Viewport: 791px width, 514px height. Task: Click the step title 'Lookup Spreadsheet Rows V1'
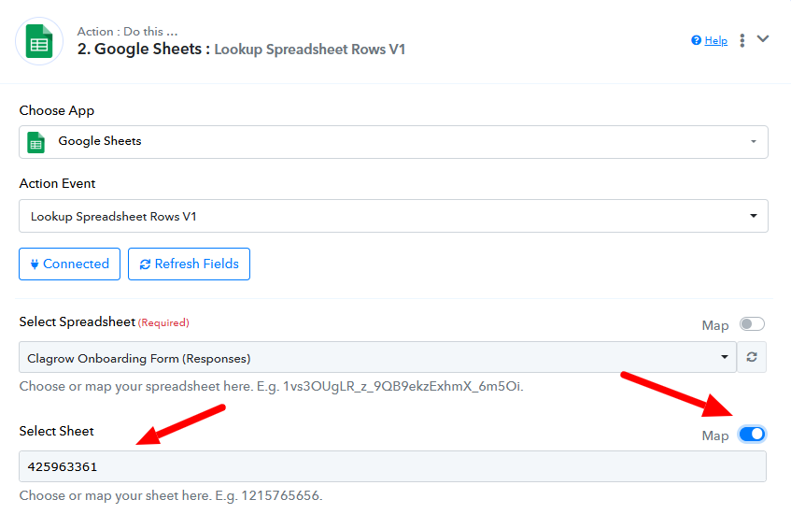(310, 50)
